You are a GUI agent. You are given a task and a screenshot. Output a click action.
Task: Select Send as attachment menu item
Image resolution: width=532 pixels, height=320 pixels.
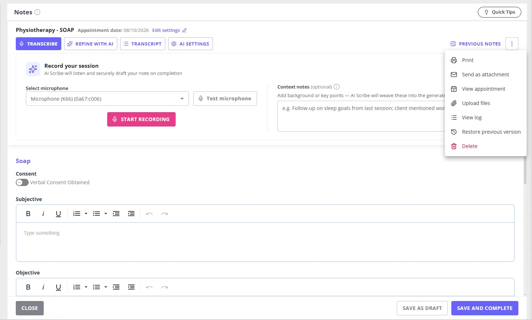pos(485,75)
